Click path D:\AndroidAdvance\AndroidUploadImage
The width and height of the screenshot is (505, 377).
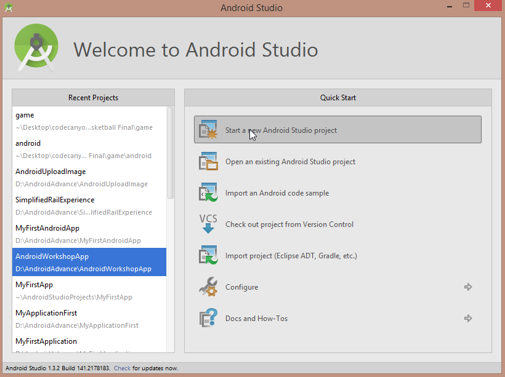pos(81,184)
